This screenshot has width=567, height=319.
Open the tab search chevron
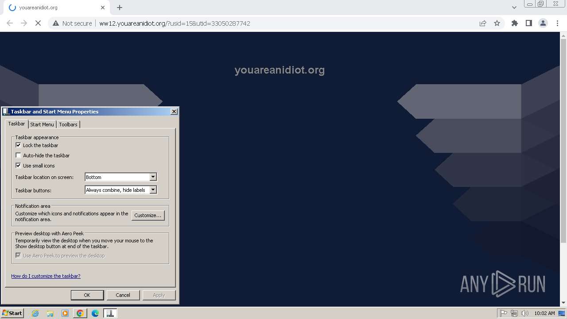coord(514,8)
